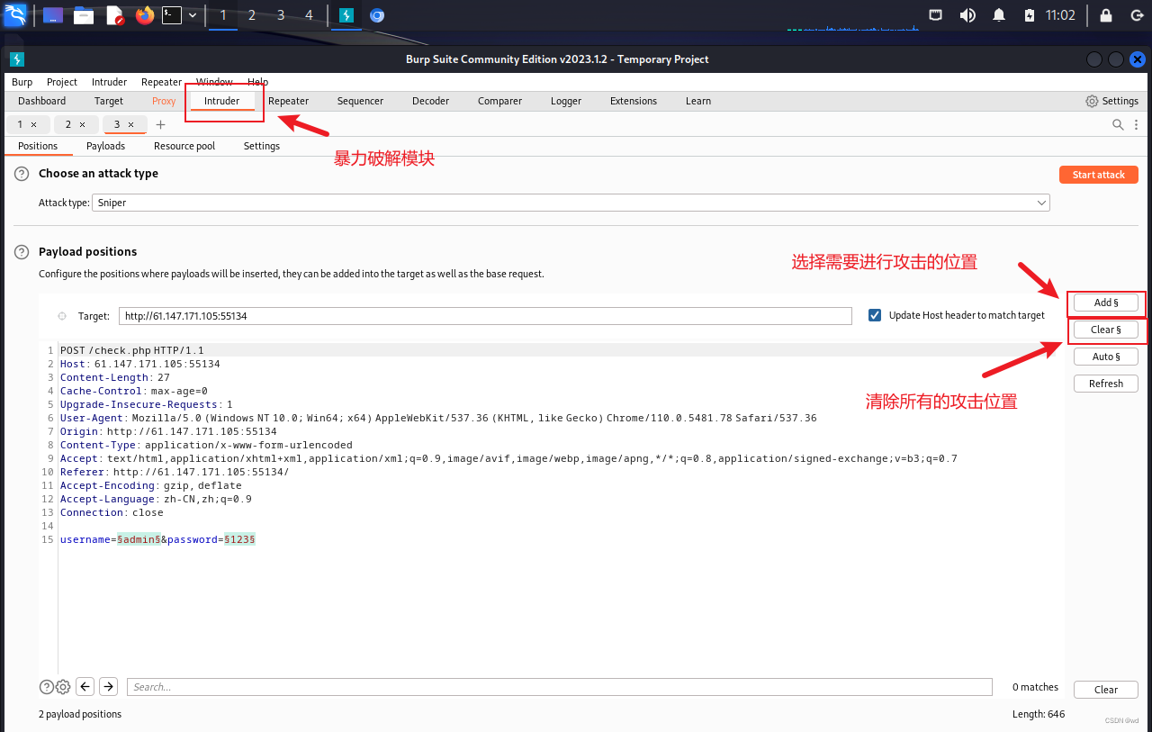Open the help icon in Payload positions panel

21,252
